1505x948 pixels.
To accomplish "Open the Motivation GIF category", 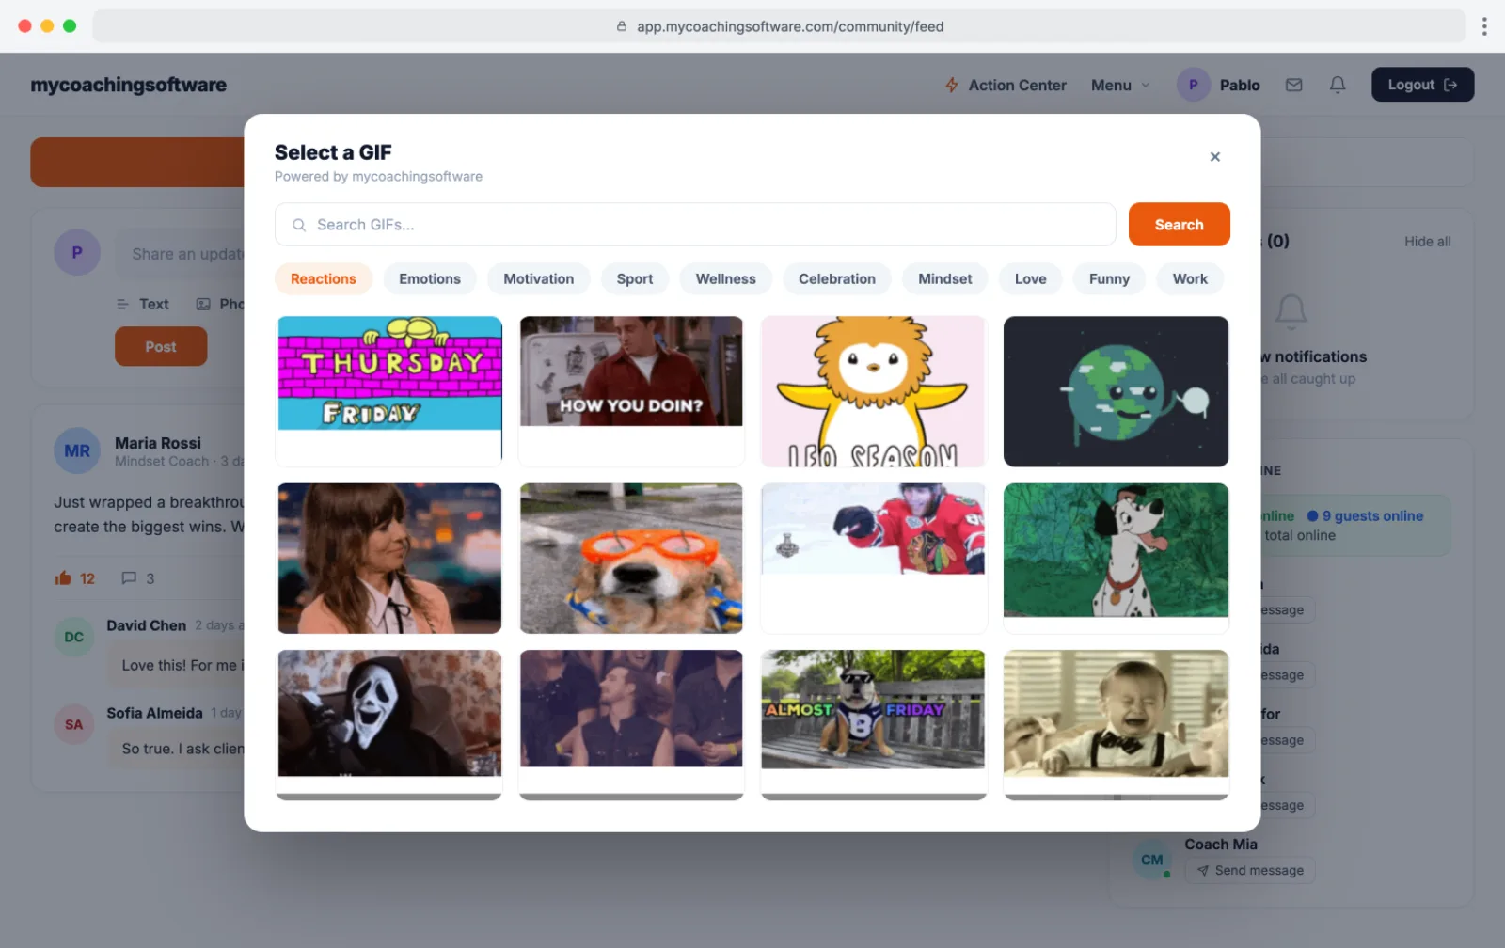I will pos(538,279).
